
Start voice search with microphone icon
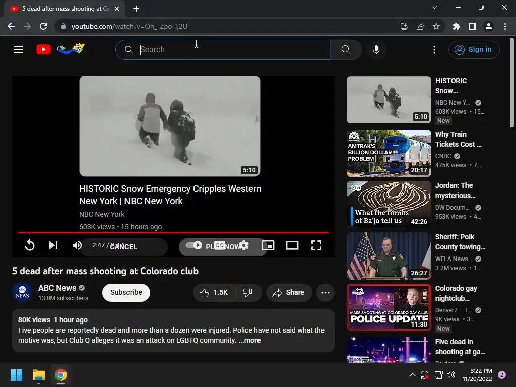376,50
